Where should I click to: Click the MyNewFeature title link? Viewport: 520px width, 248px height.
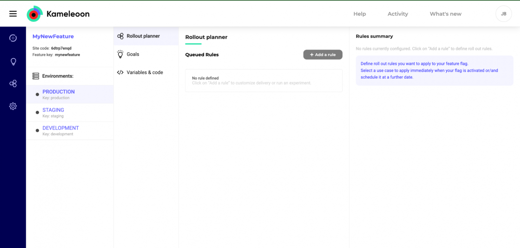tap(53, 36)
